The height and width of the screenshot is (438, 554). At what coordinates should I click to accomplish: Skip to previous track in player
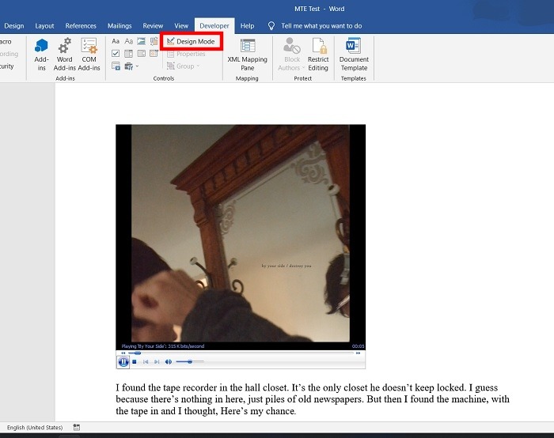pyautogui.click(x=146, y=362)
